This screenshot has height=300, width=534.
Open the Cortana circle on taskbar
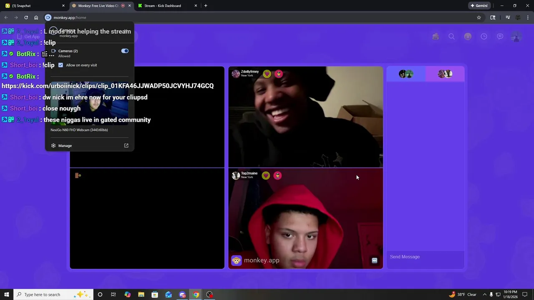coord(100,295)
